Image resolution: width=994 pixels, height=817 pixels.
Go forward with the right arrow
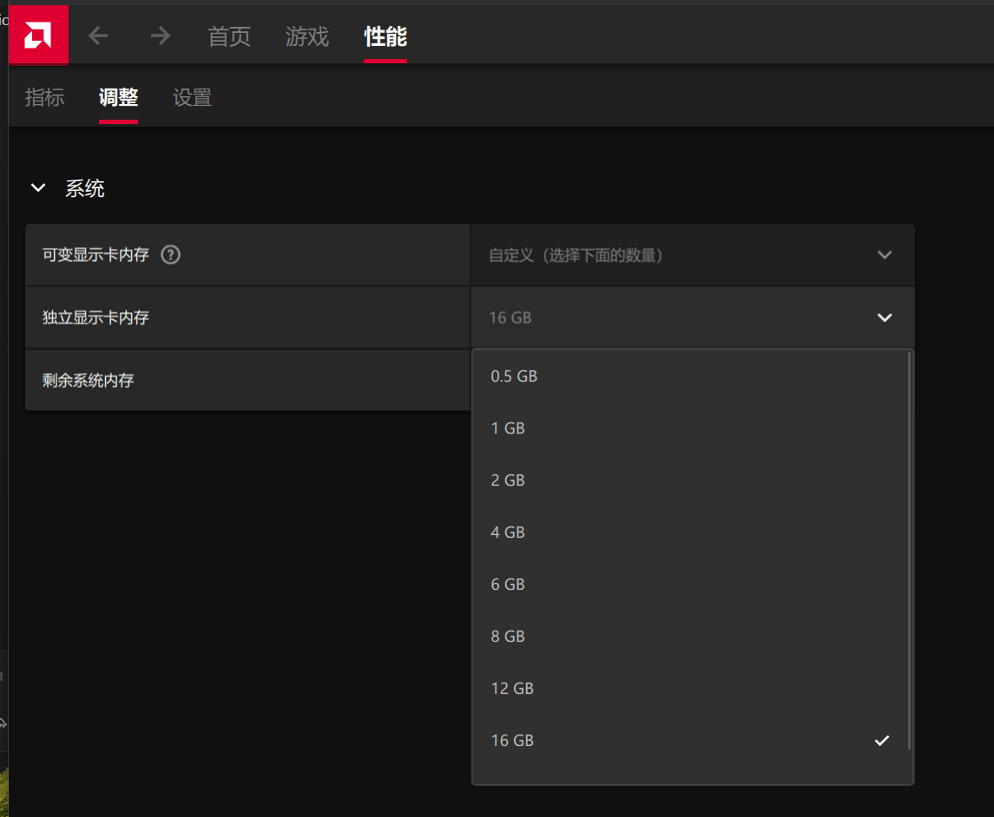pos(161,36)
